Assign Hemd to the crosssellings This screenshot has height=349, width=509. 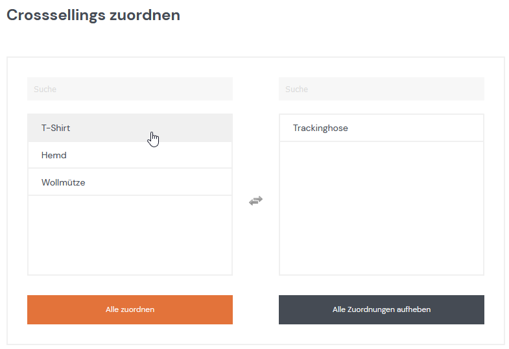(130, 155)
